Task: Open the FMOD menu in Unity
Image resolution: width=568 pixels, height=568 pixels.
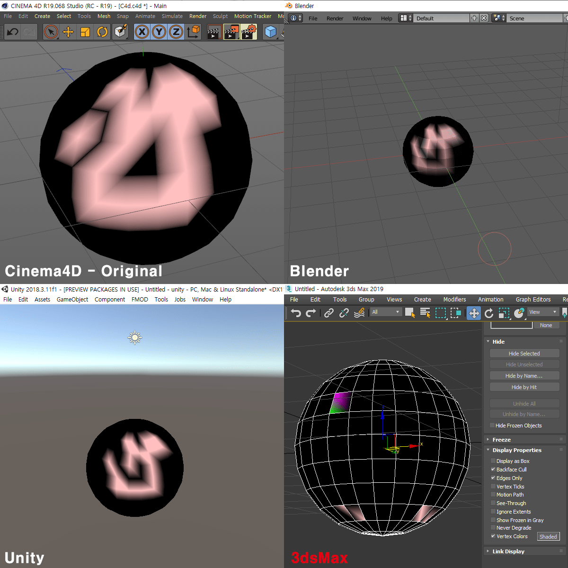Action: pos(140,299)
